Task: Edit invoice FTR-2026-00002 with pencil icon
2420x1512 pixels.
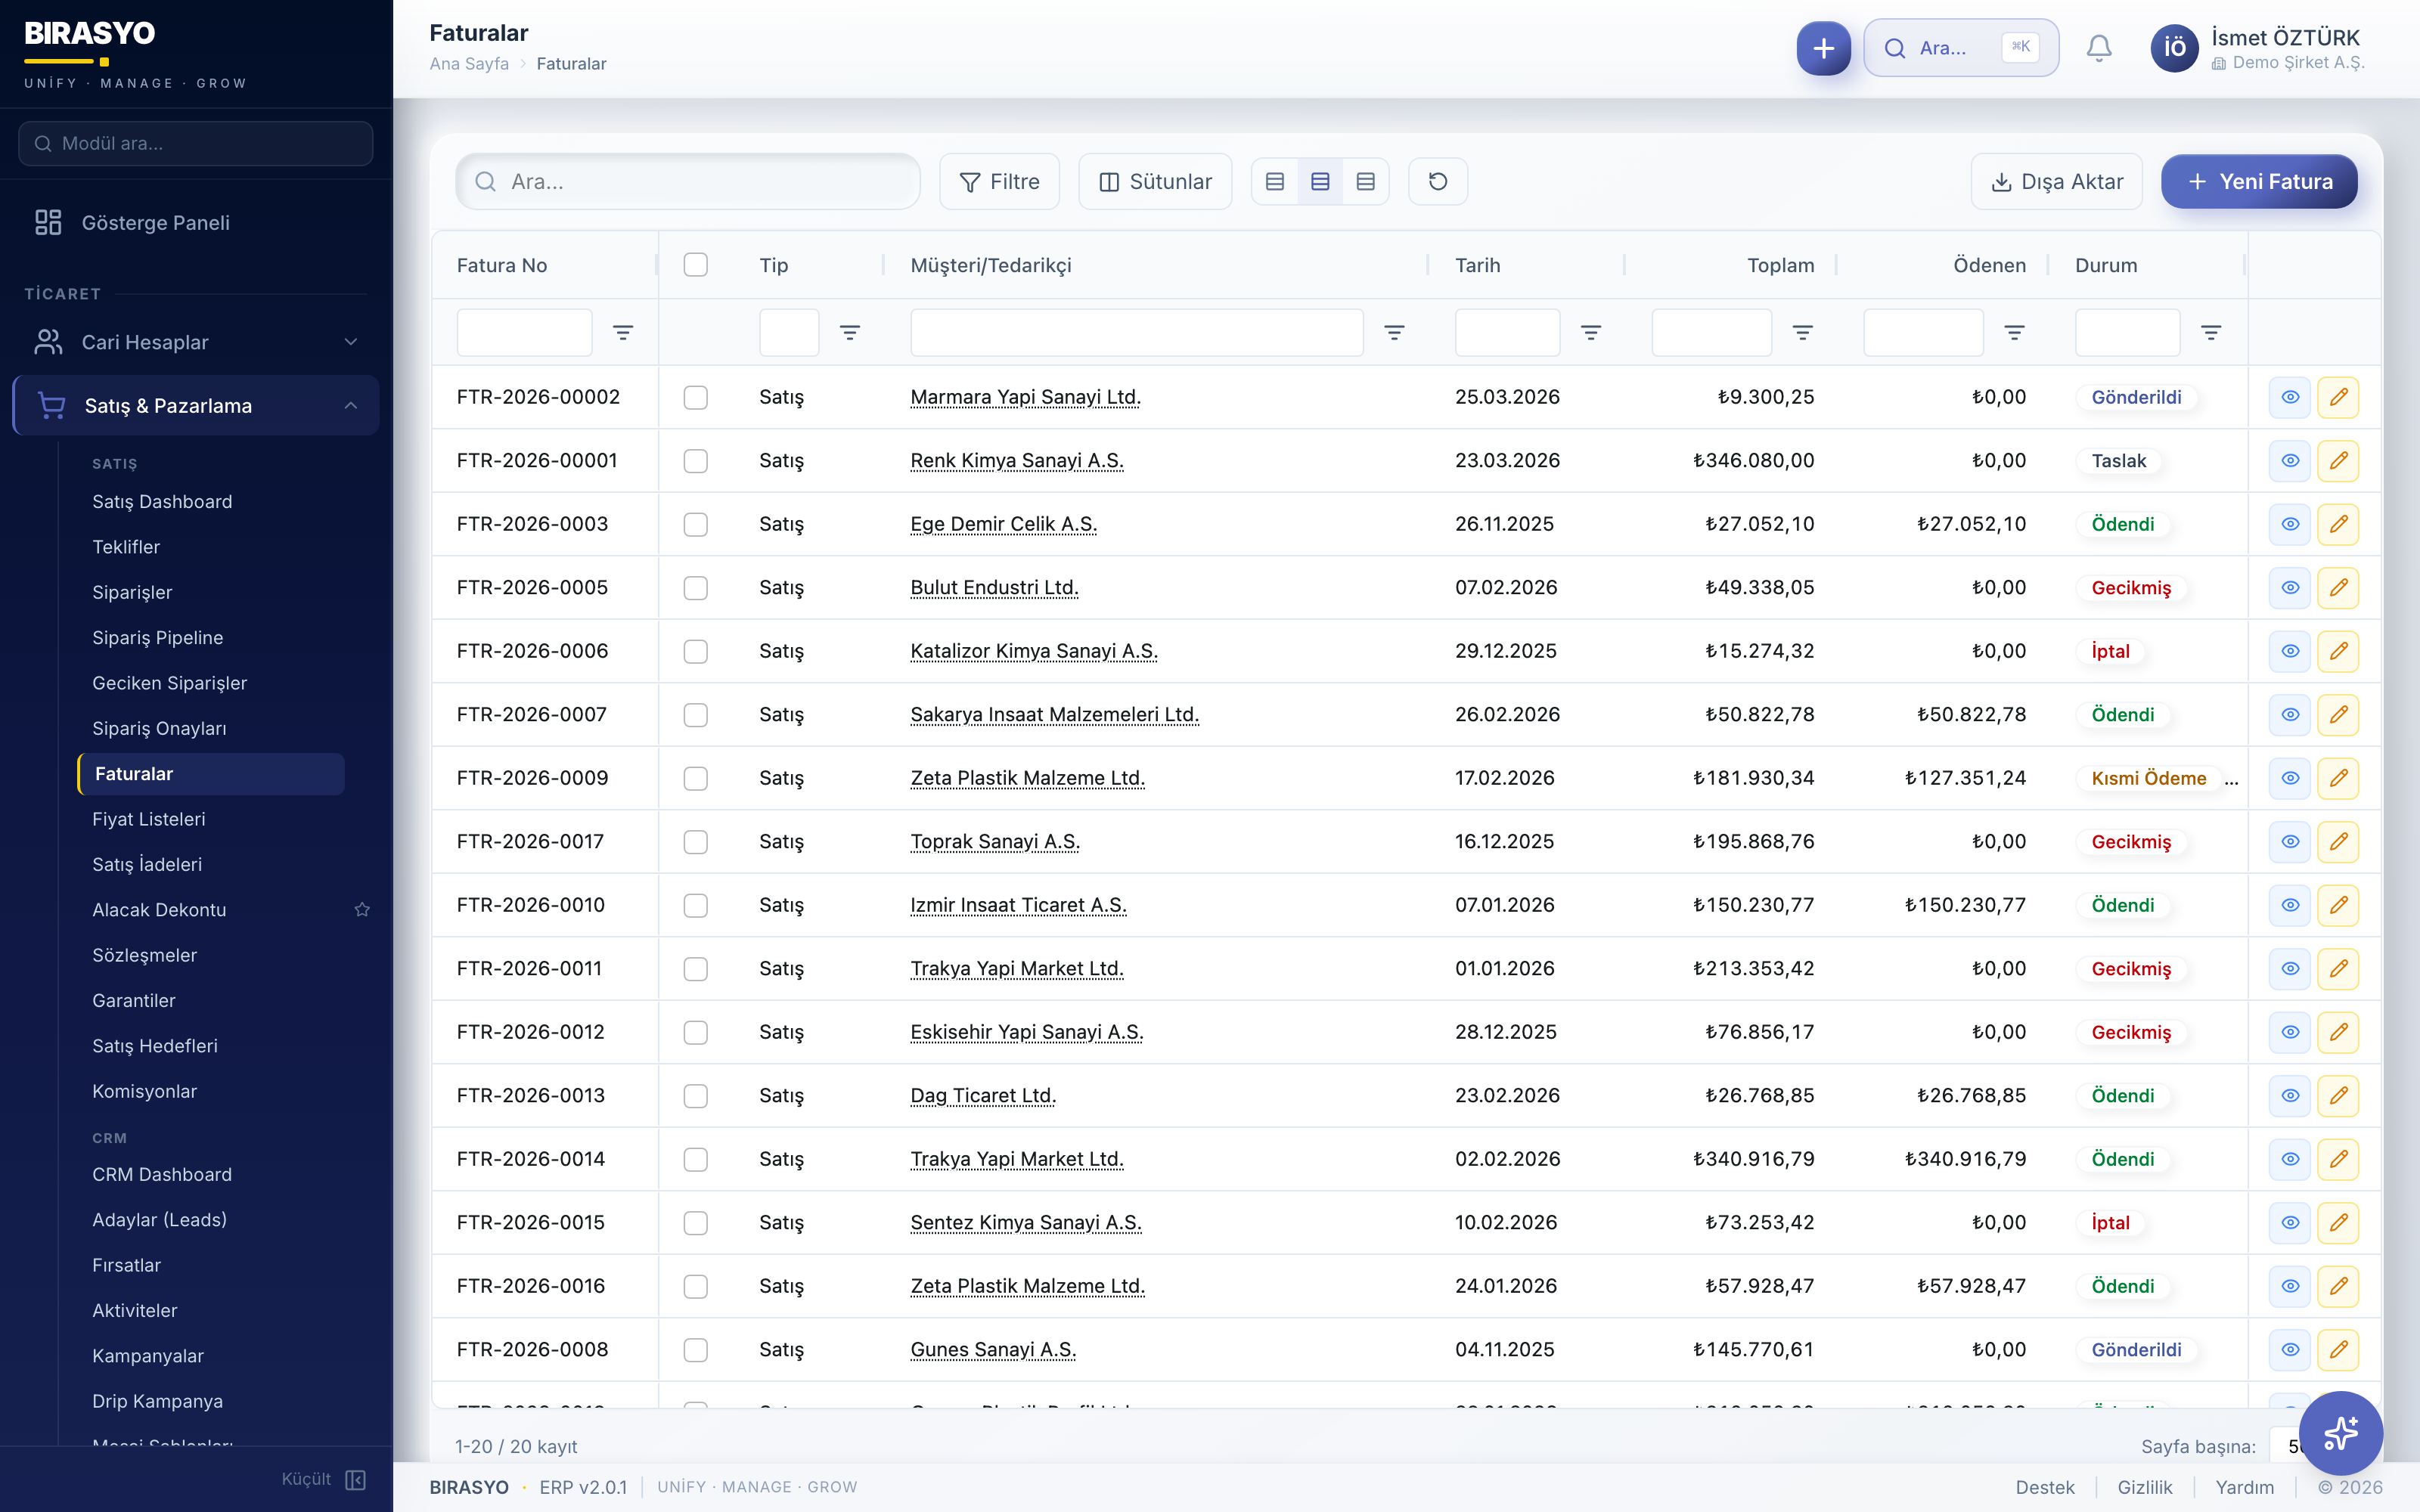Action: 2338,397
